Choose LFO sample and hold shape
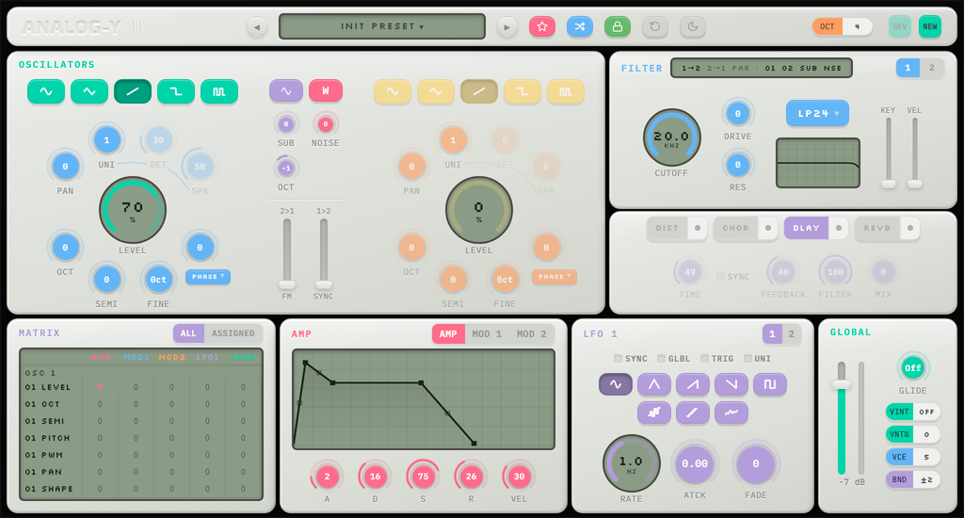This screenshot has width=964, height=518. point(654,413)
